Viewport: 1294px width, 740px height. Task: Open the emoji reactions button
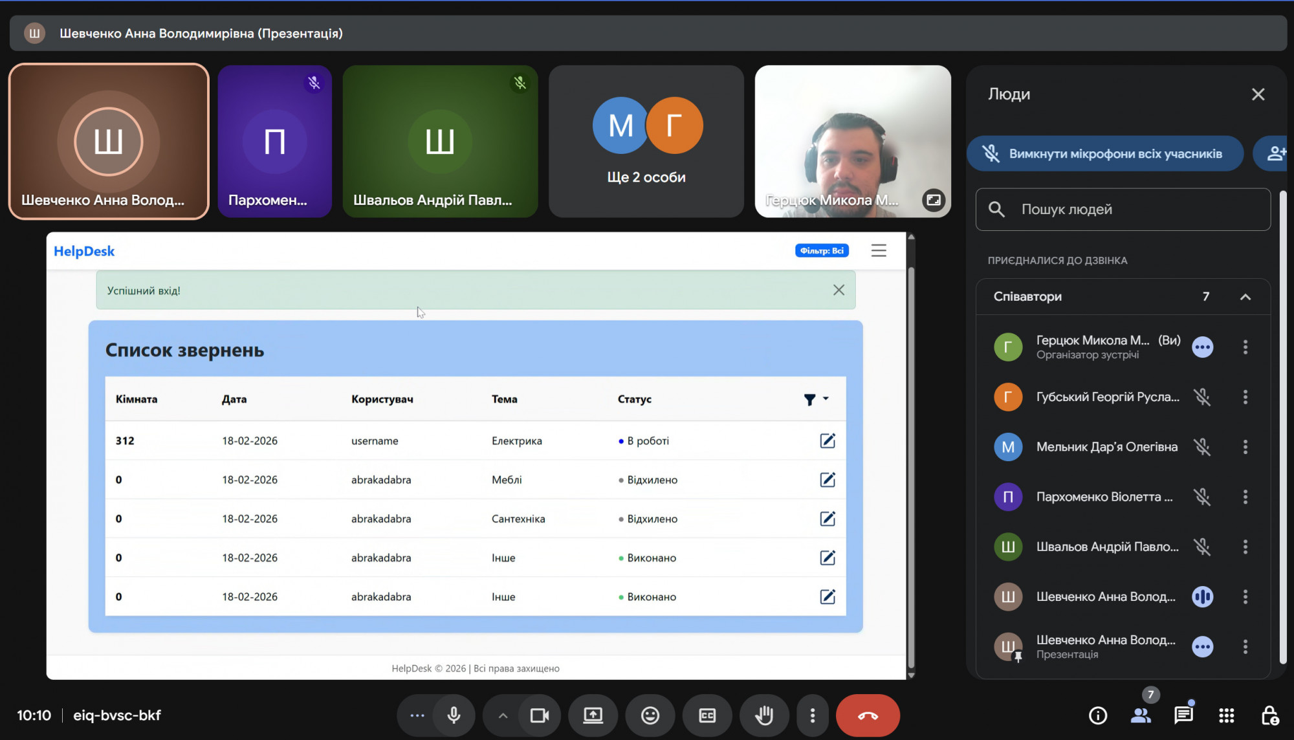click(x=650, y=715)
